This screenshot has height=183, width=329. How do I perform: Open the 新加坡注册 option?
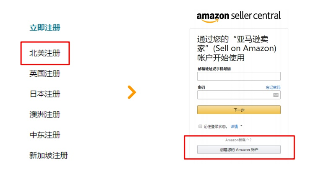(x=49, y=155)
